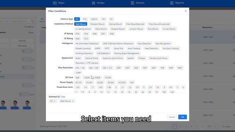The height and width of the screenshot is (132, 235).
Task: Select Pendant Mount installation method
Action: pos(97,24)
